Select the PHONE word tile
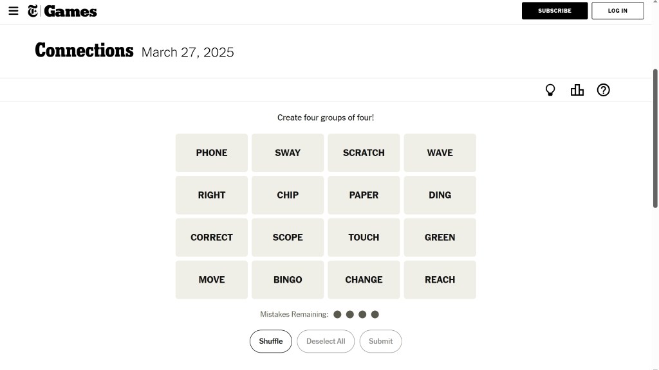Screen dimensions: 659x370 coord(212,153)
